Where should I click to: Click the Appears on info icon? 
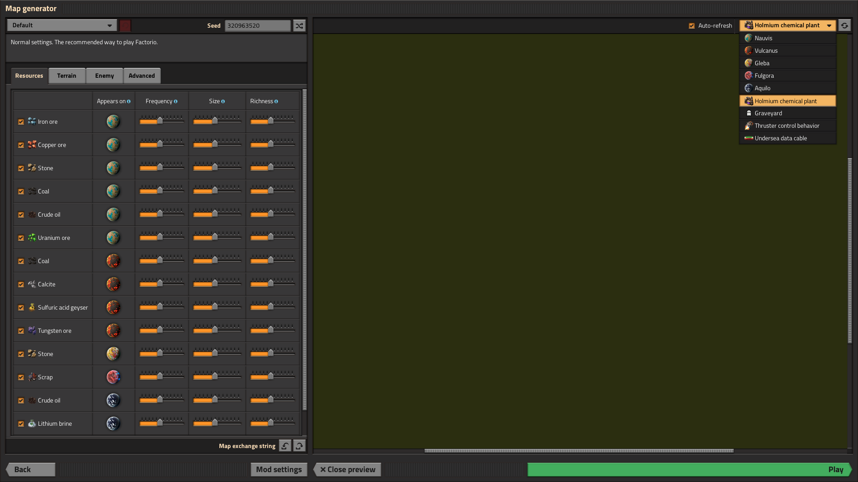coord(129,101)
